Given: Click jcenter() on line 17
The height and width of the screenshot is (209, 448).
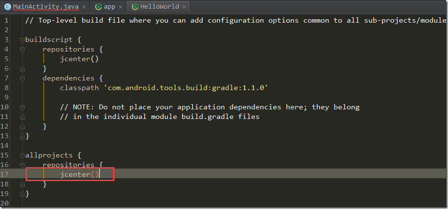Looking at the screenshot, I should 79,174.
